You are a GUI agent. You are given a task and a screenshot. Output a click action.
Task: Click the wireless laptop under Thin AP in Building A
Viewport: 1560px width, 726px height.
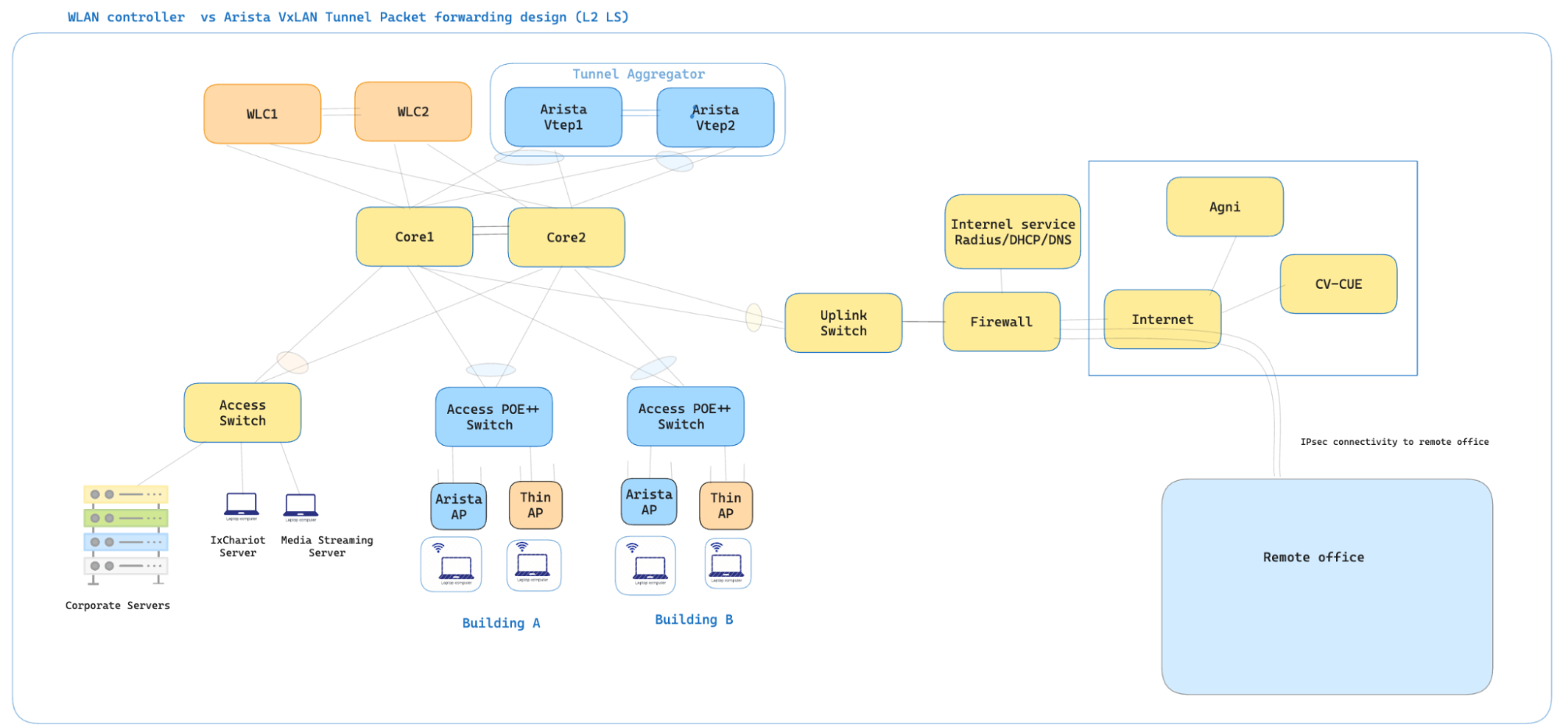pos(534,564)
